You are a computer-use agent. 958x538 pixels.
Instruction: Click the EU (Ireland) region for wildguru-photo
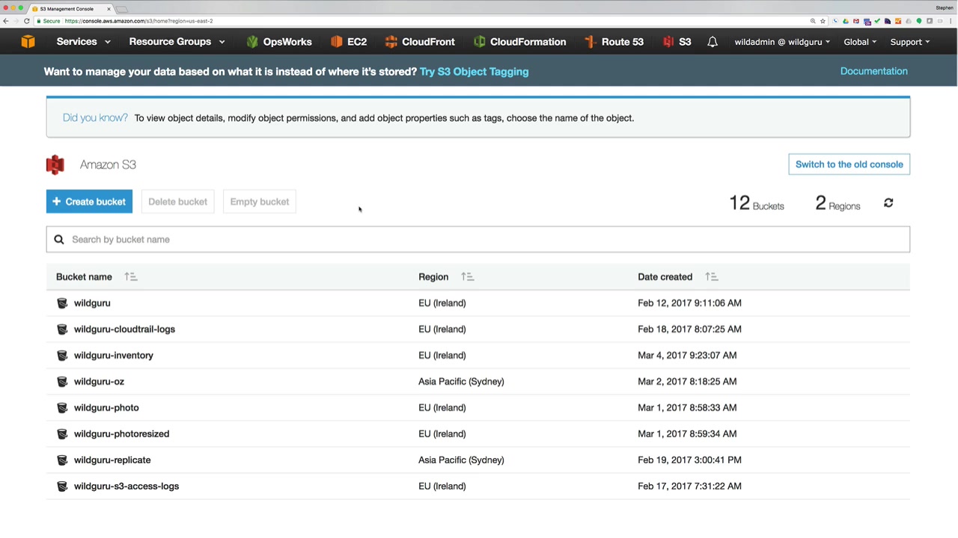(442, 407)
